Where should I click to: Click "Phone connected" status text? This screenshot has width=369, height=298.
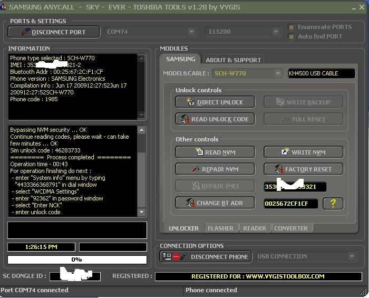point(211,290)
